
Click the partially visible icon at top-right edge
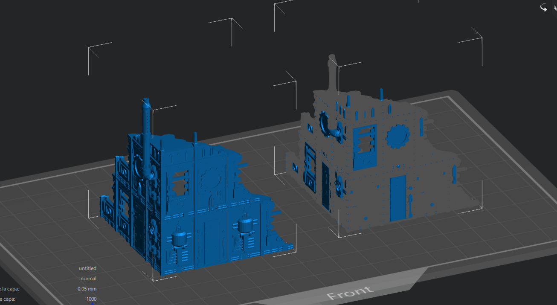[x=554, y=7]
